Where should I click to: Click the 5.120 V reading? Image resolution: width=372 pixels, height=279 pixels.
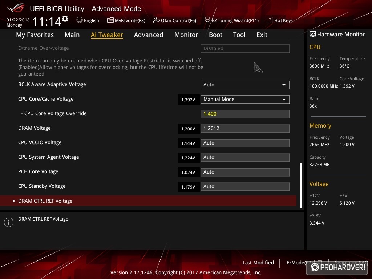tap(347, 203)
